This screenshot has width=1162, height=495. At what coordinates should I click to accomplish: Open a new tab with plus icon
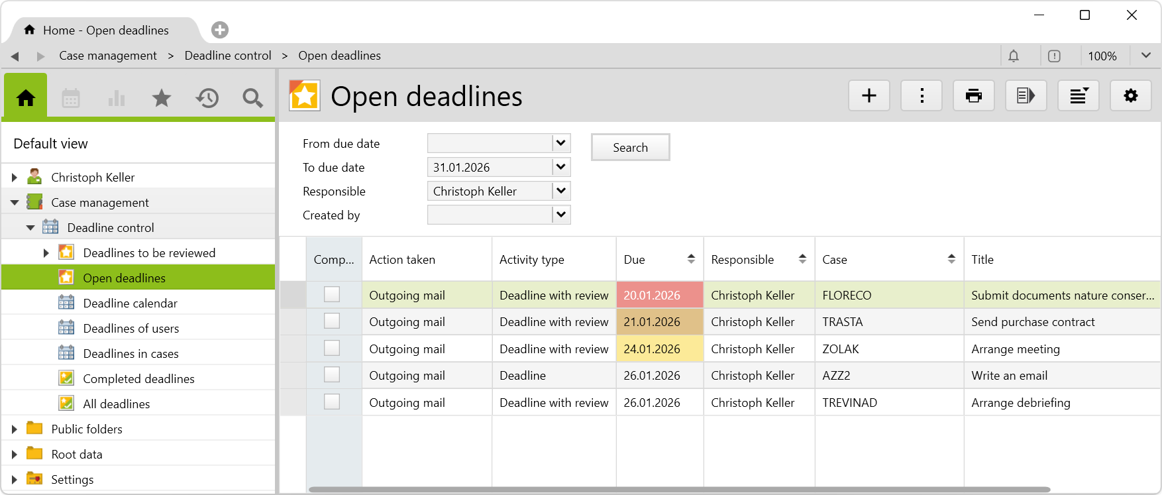click(220, 30)
